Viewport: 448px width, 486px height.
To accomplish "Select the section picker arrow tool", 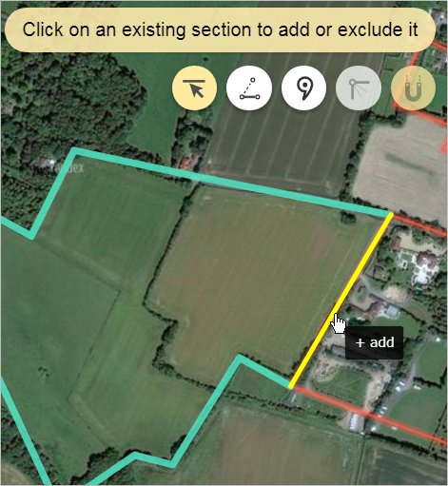I will pyautogui.click(x=194, y=88).
